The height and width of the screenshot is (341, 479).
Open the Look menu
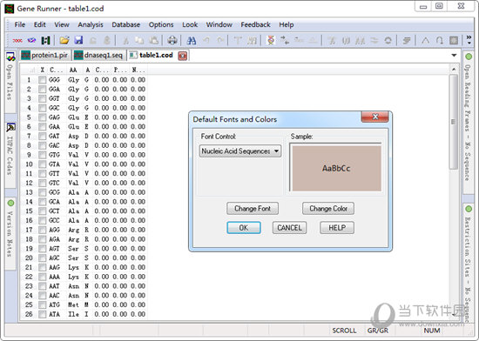coord(190,24)
